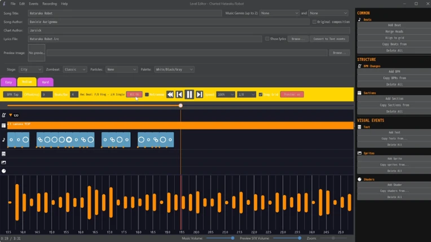Enable the Show lyrics checkbox
This screenshot has width=431, height=242.
point(267,39)
